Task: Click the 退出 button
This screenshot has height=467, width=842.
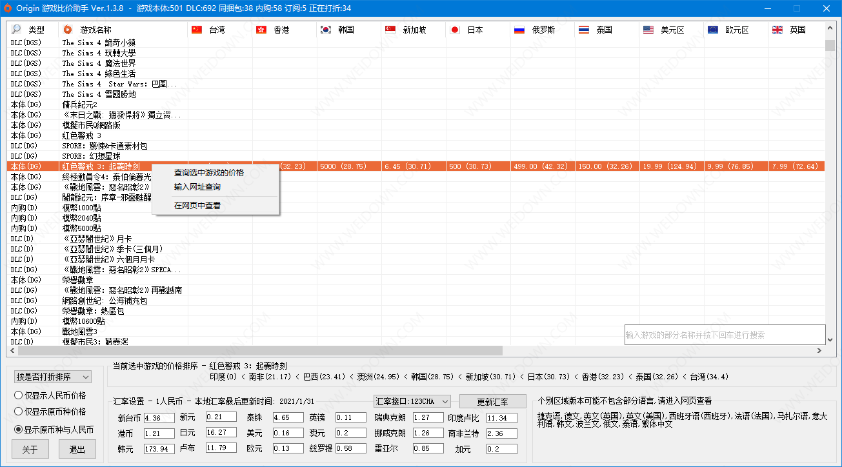Action: click(77, 450)
